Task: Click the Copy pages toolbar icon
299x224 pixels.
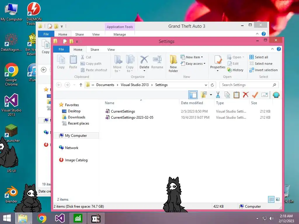Action: coord(227,95)
